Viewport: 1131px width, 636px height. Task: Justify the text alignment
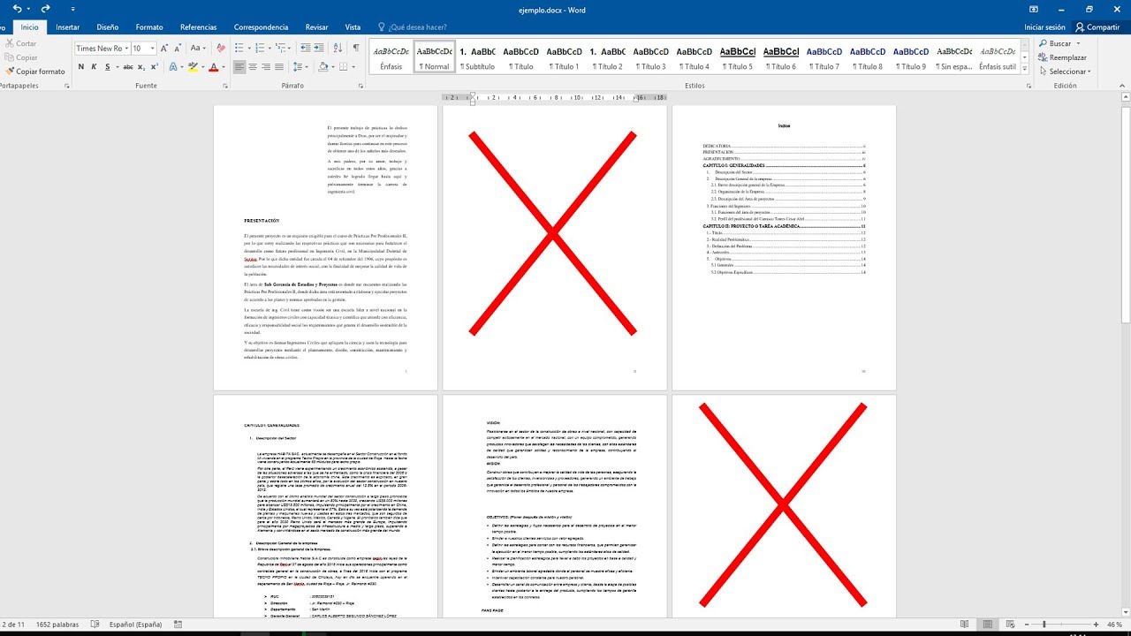pyautogui.click(x=280, y=67)
